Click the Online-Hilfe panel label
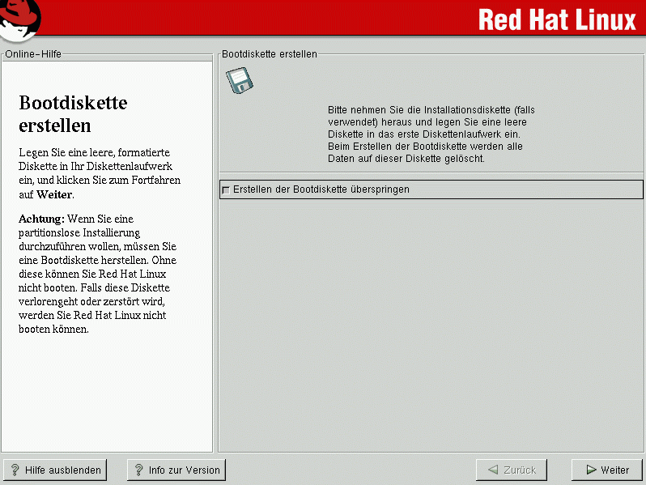 tap(33, 54)
